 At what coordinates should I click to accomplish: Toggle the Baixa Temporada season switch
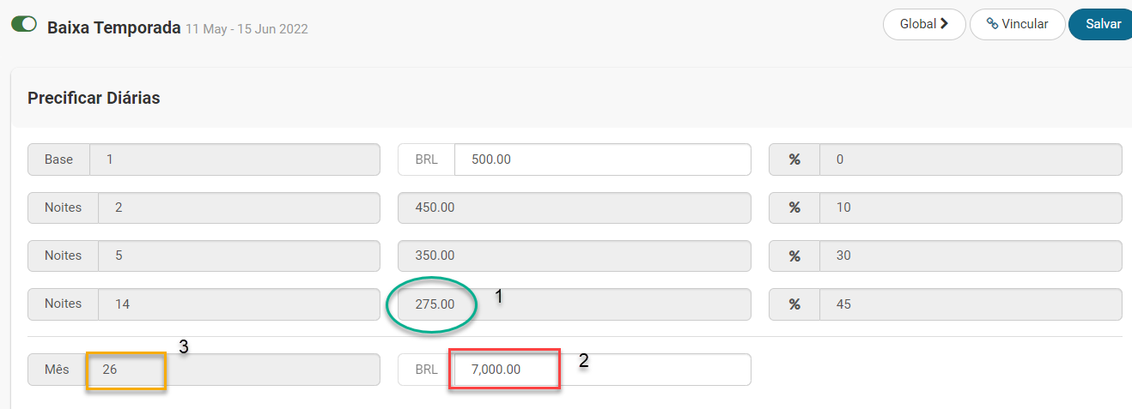tap(23, 24)
